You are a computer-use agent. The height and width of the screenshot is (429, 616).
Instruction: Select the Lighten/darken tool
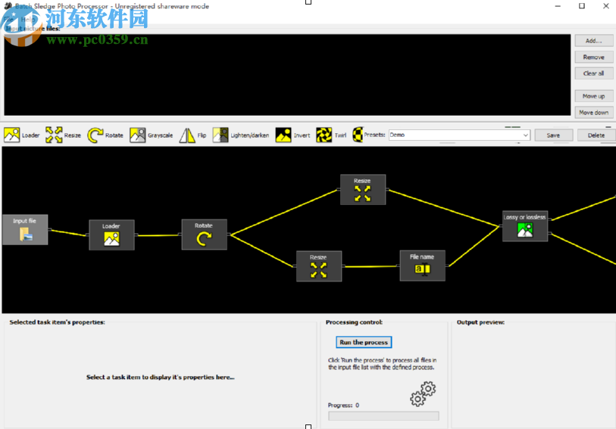pos(241,135)
